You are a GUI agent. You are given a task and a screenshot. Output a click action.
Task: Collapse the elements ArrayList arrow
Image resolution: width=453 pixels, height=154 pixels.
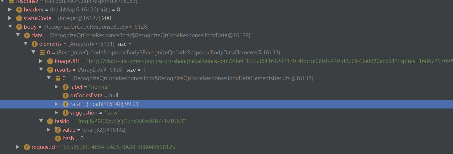click(26, 44)
